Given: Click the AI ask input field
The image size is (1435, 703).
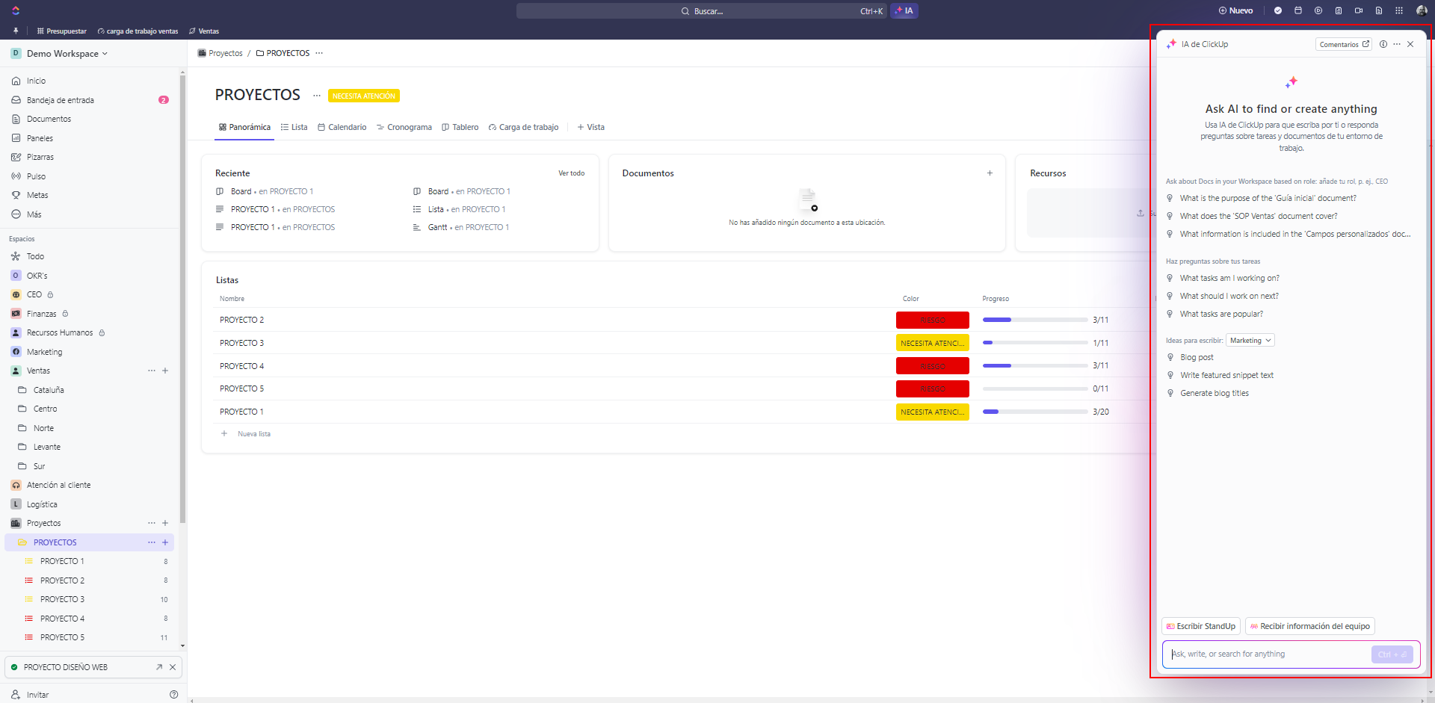Looking at the screenshot, I should click(1267, 654).
